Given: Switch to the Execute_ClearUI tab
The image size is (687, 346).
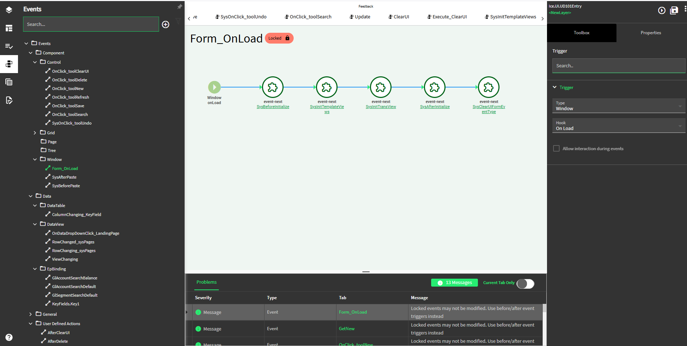Looking at the screenshot, I should point(447,17).
